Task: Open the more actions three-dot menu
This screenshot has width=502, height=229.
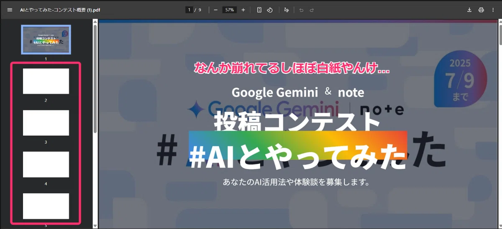Action: [x=493, y=10]
